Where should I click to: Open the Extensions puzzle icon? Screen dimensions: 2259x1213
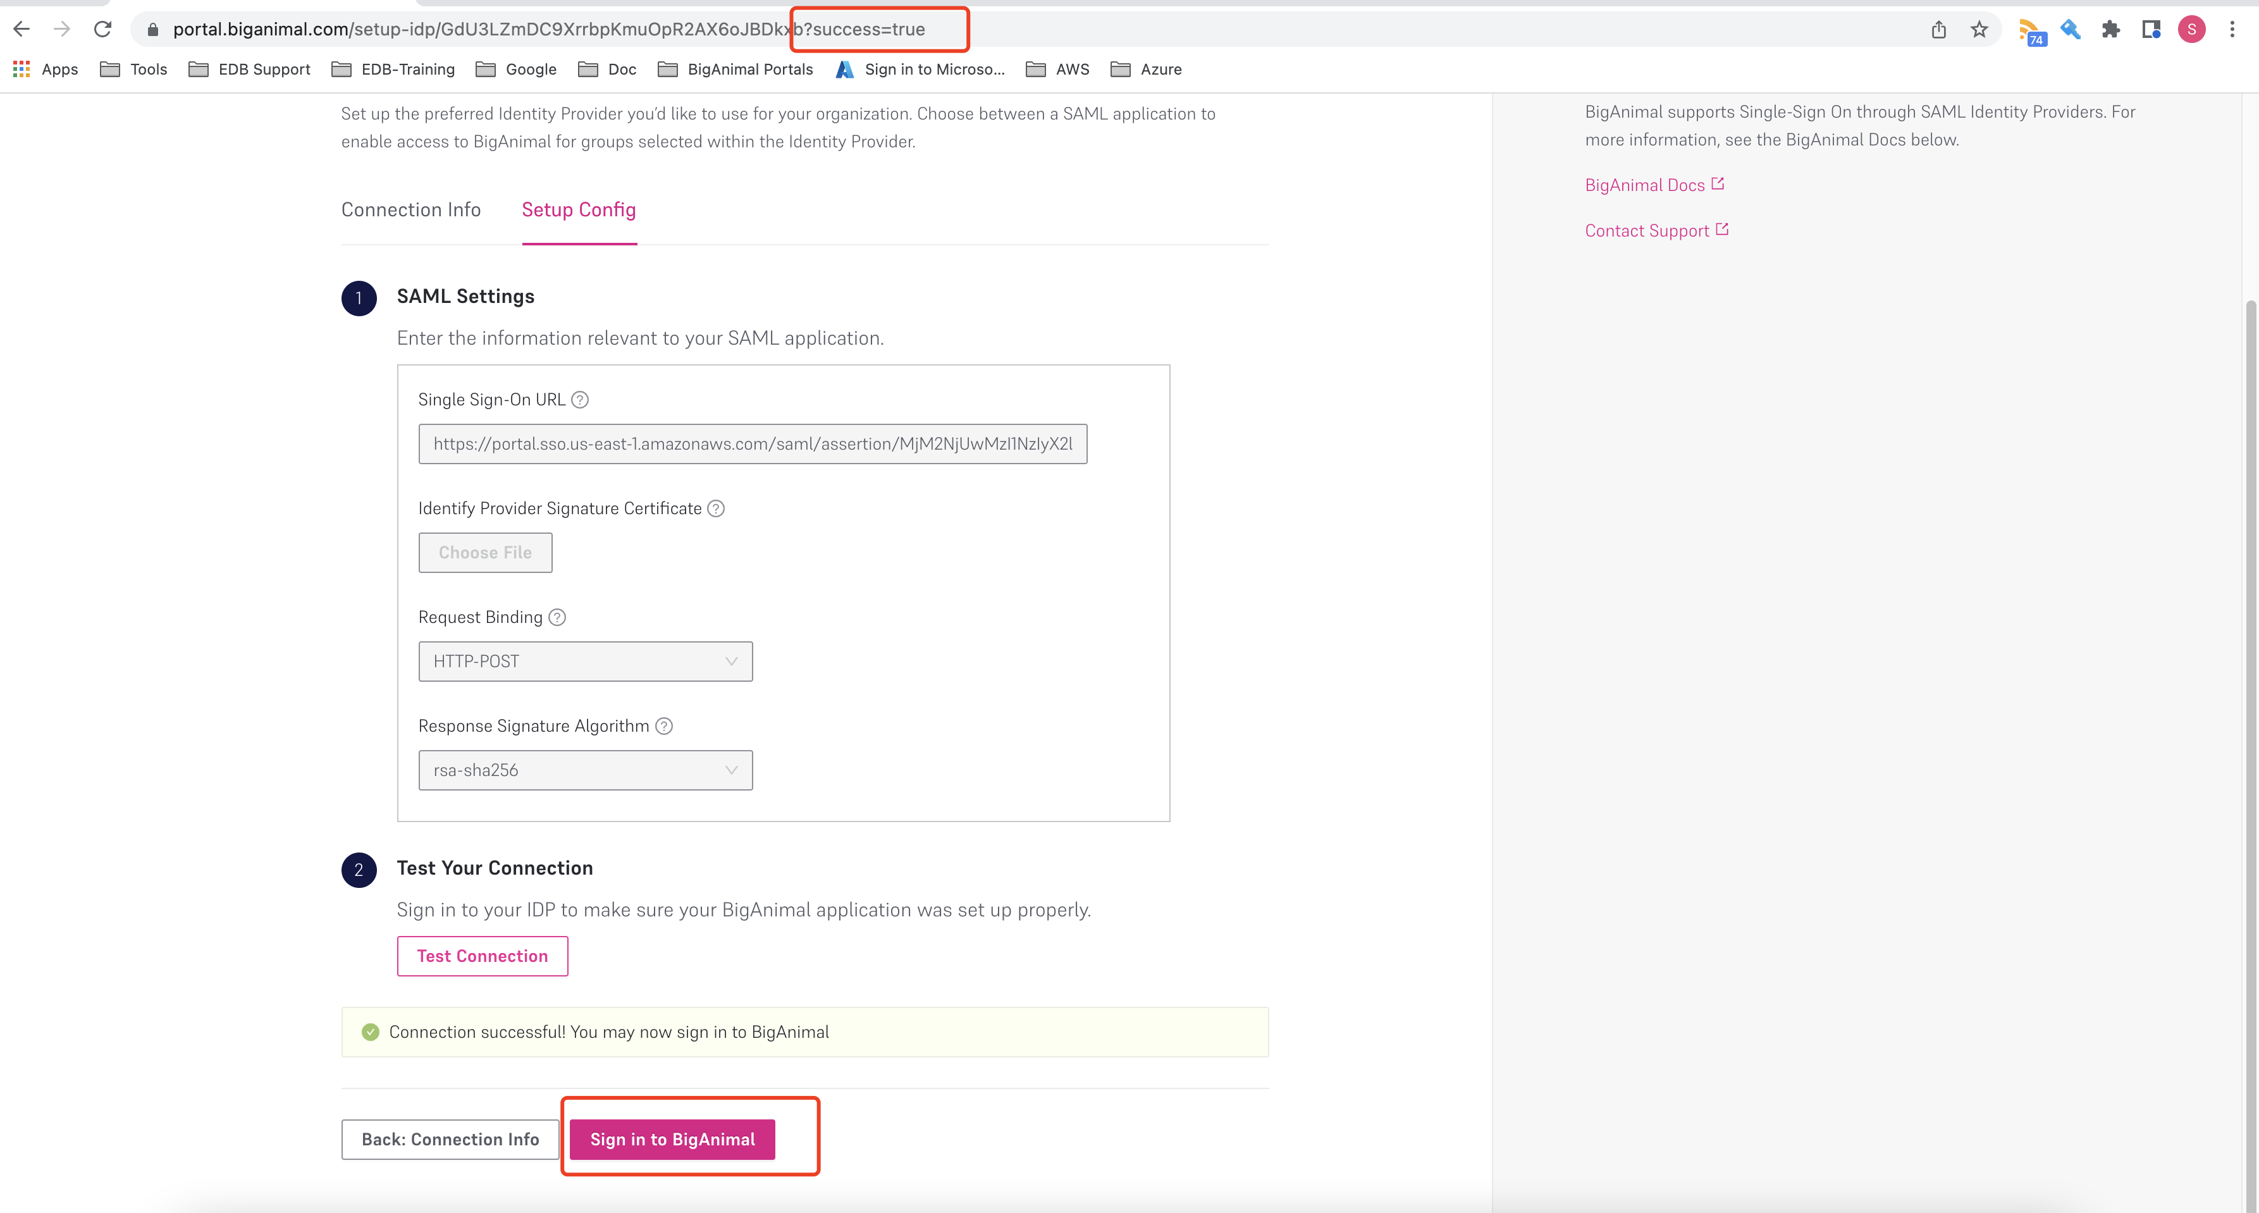click(2111, 30)
